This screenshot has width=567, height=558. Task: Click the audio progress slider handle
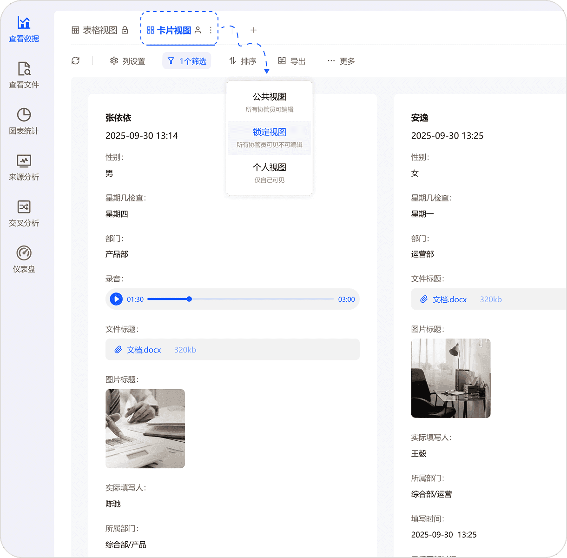189,299
